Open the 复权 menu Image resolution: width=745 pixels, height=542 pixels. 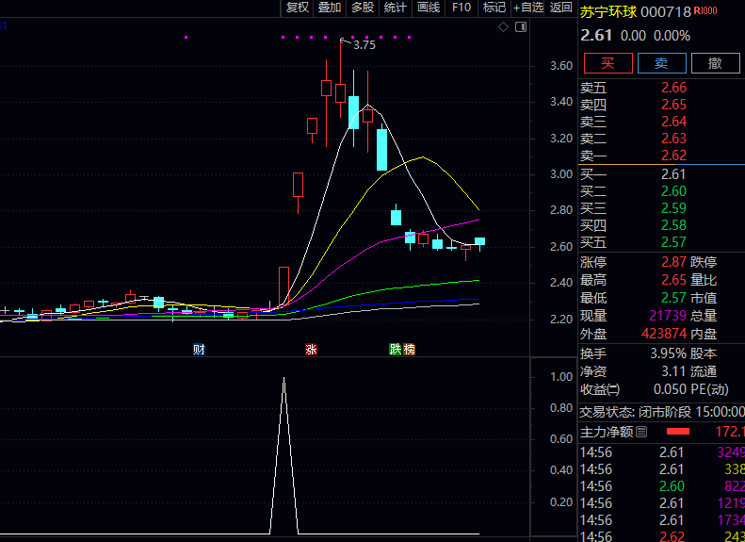(x=298, y=8)
